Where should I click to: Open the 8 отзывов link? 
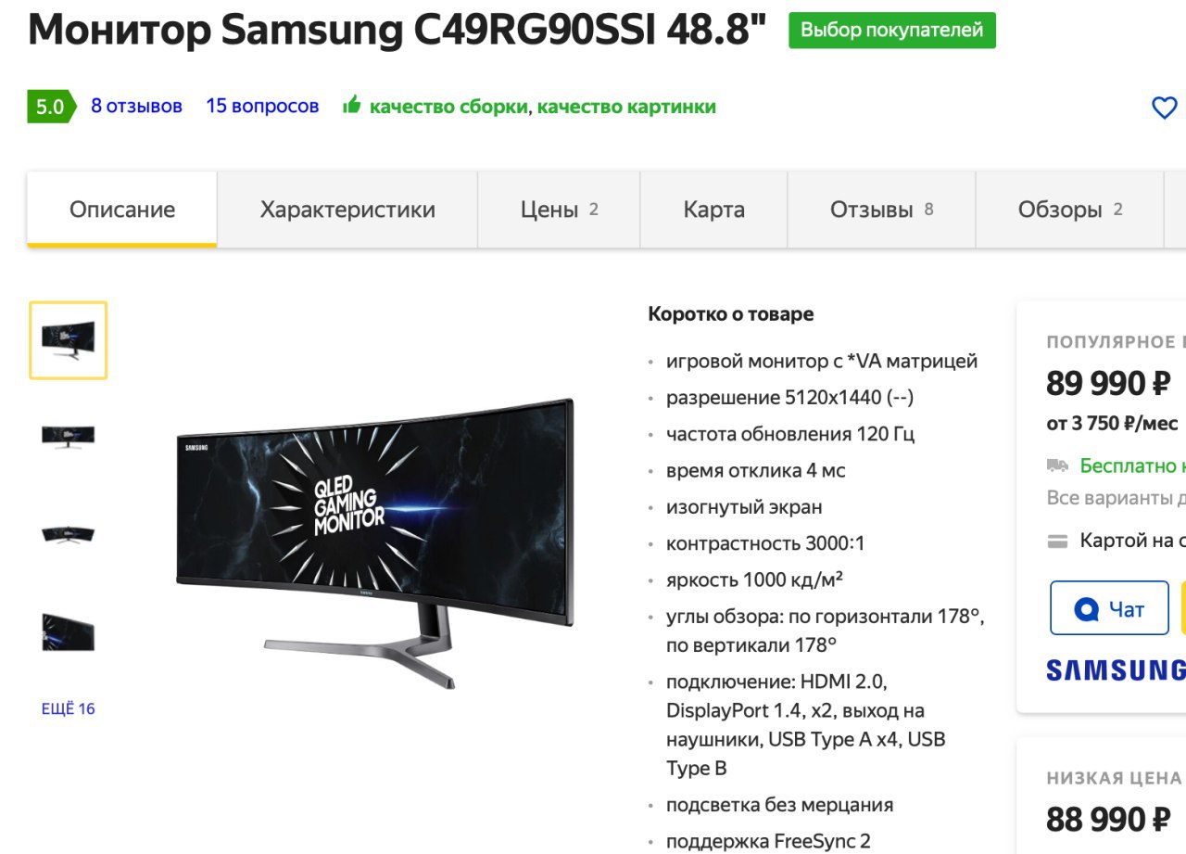point(136,107)
